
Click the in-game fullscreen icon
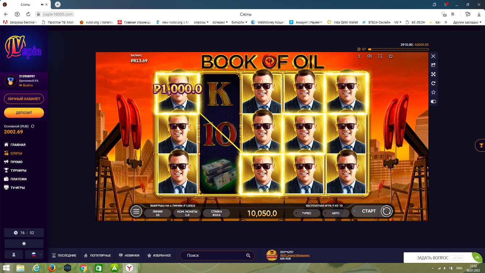point(380,56)
